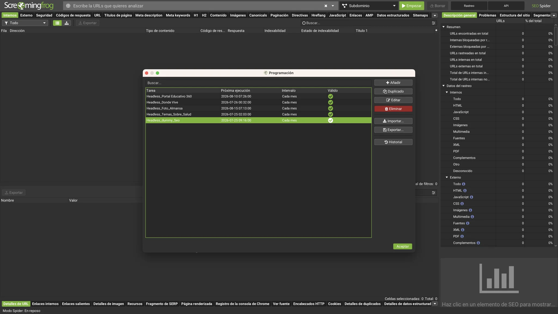The width and height of the screenshot is (558, 314).
Task: Open lower pane filter settings icon
Action: (x=433, y=193)
